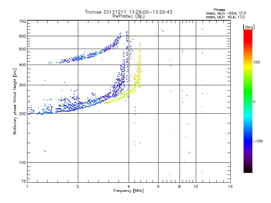Select the 'RwPretec (8p)' subtitle
271x203 pixels.
tap(128, 16)
